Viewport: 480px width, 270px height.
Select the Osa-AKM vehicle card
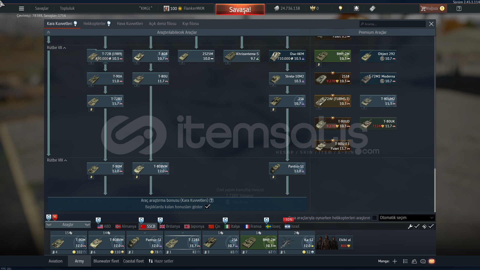click(x=287, y=56)
